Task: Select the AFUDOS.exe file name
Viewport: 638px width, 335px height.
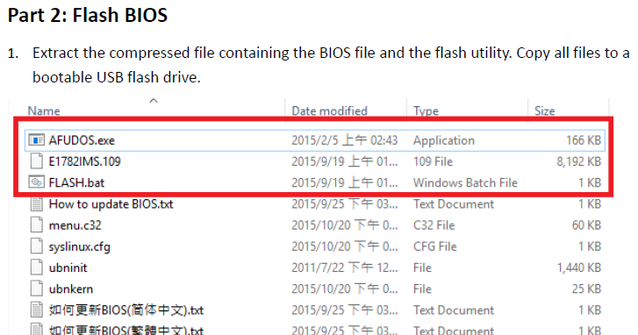Action: pyautogui.click(x=82, y=140)
